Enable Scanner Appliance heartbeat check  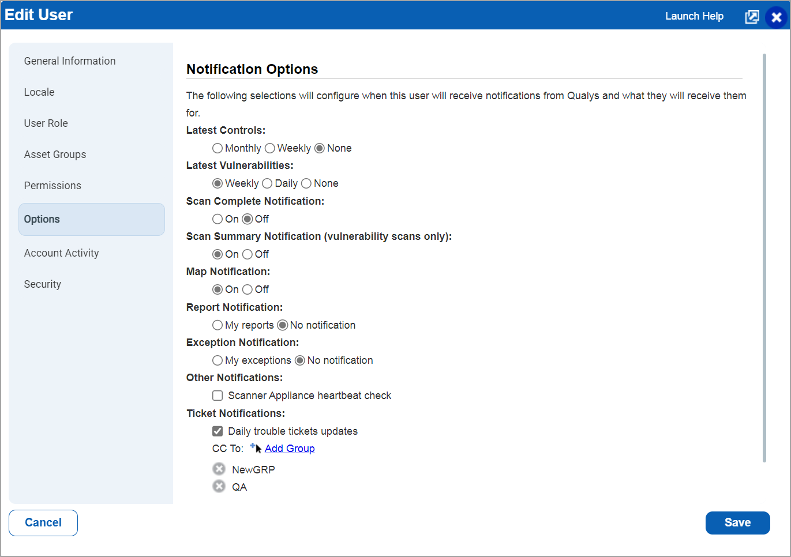click(218, 396)
